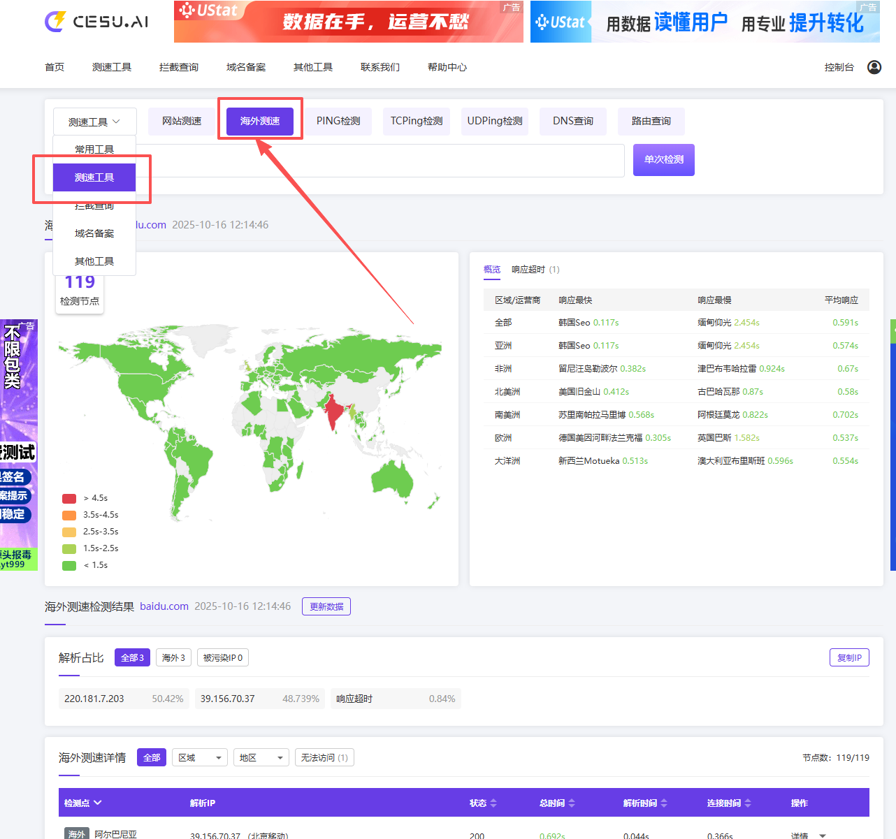The width and height of the screenshot is (896, 839).
Task: Select 域名备案 in the dropdown list
Action: [94, 233]
